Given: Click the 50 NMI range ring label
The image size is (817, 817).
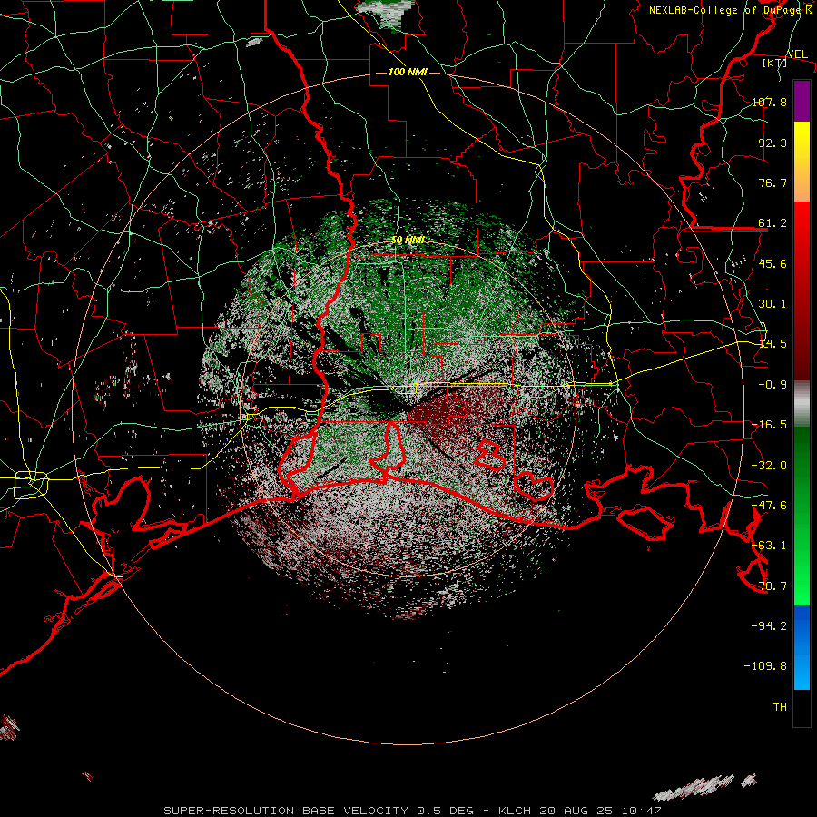Looking at the screenshot, I should [408, 241].
